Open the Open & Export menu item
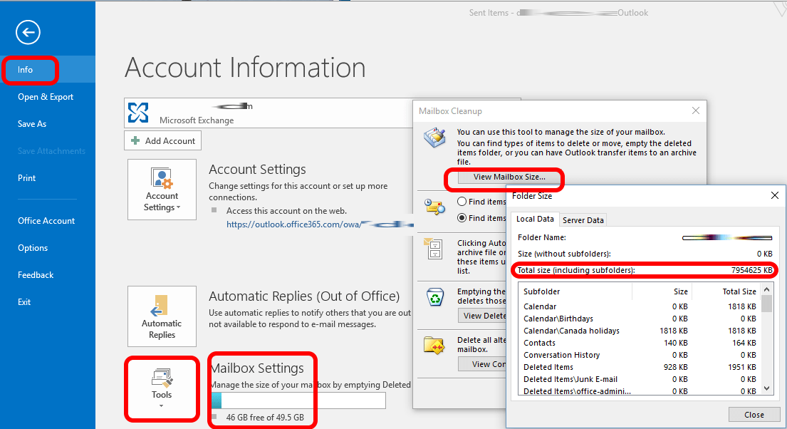This screenshot has height=429, width=787. (x=46, y=97)
